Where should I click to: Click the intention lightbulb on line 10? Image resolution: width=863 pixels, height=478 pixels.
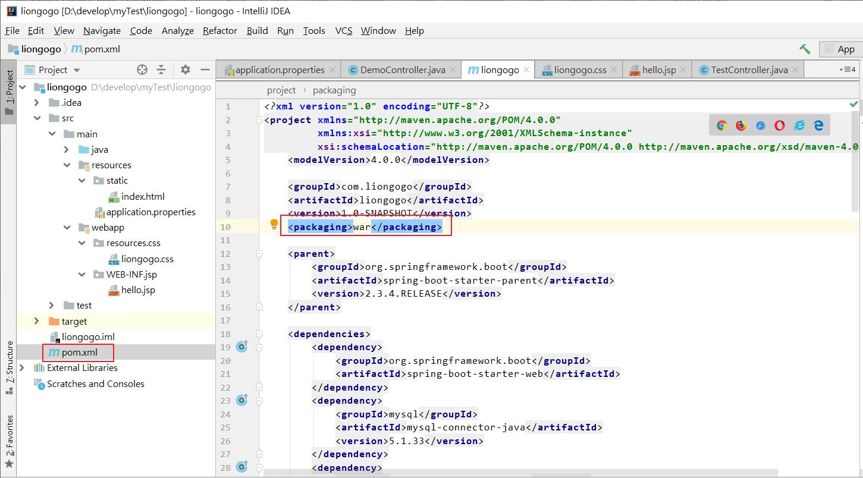pos(274,224)
